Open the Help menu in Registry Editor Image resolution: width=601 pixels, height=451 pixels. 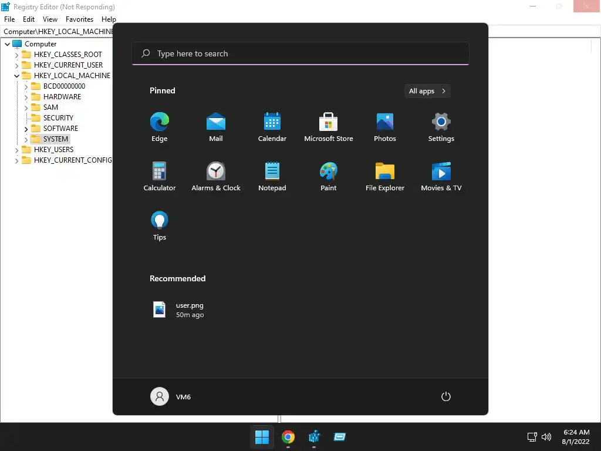tap(109, 19)
